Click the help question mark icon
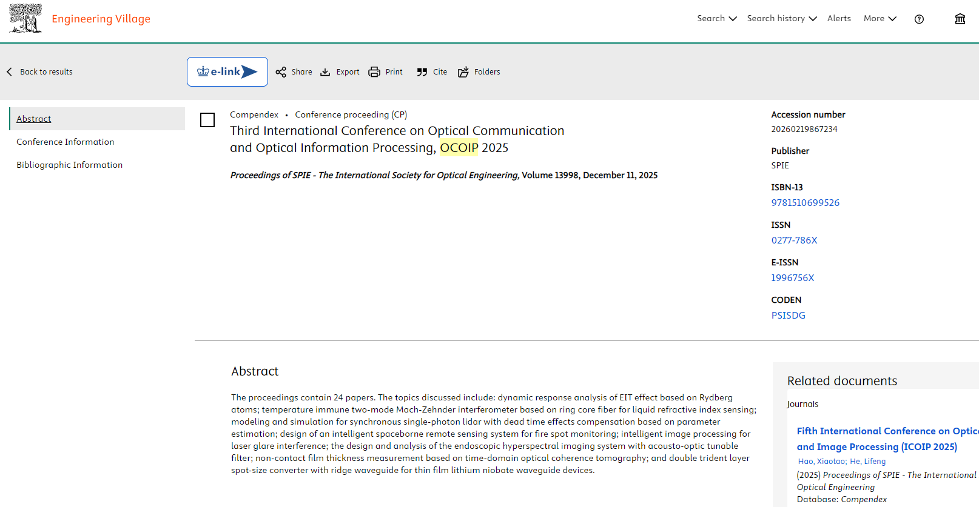 pos(919,19)
